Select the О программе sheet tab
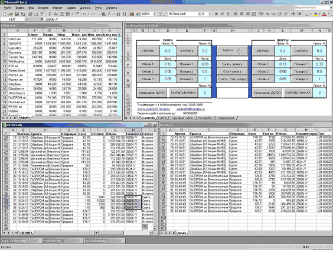Viewport: 333px width, 259px height. point(226,118)
